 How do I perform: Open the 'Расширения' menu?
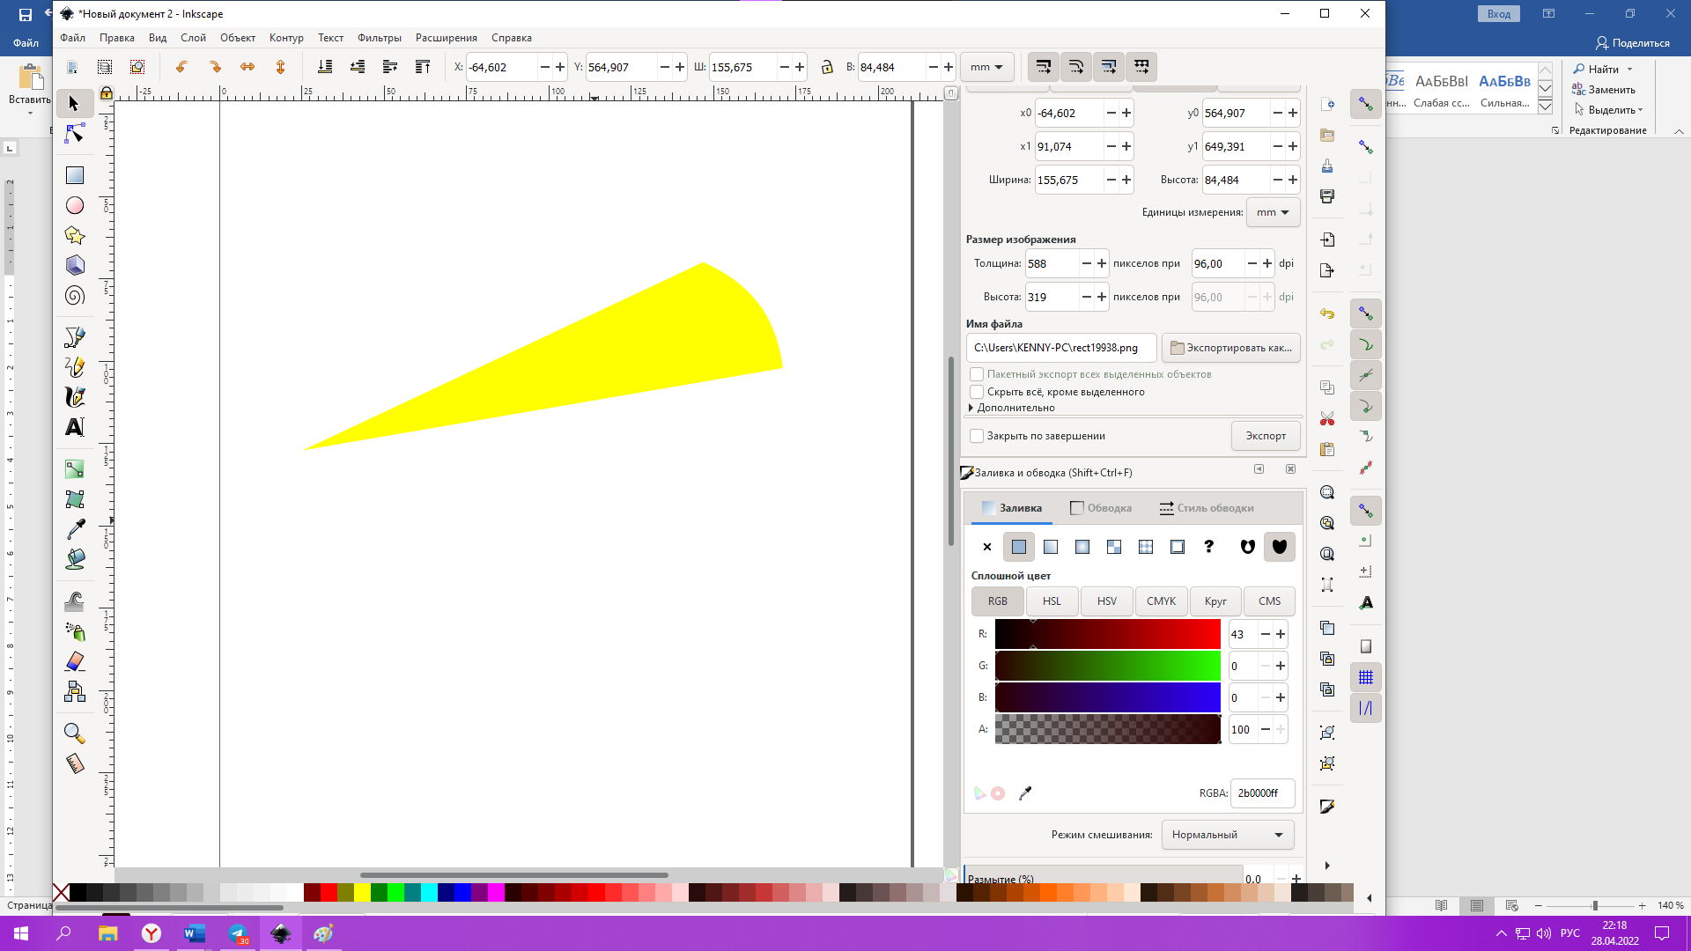pos(447,38)
